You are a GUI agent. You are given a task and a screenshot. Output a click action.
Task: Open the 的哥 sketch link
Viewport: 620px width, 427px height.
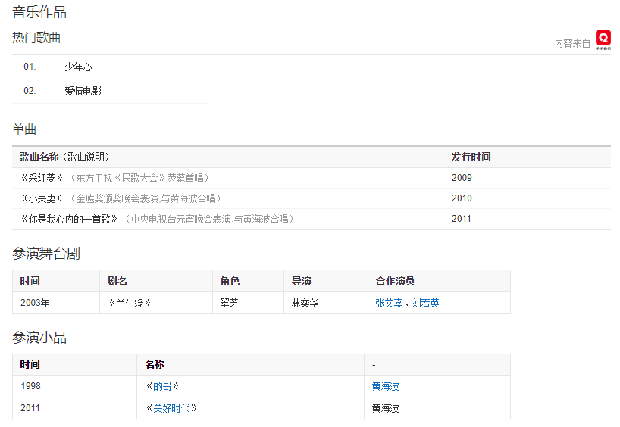[x=161, y=386]
